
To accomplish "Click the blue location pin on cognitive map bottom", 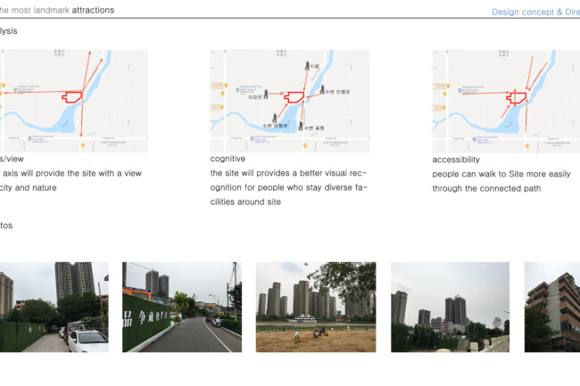I will [252, 139].
